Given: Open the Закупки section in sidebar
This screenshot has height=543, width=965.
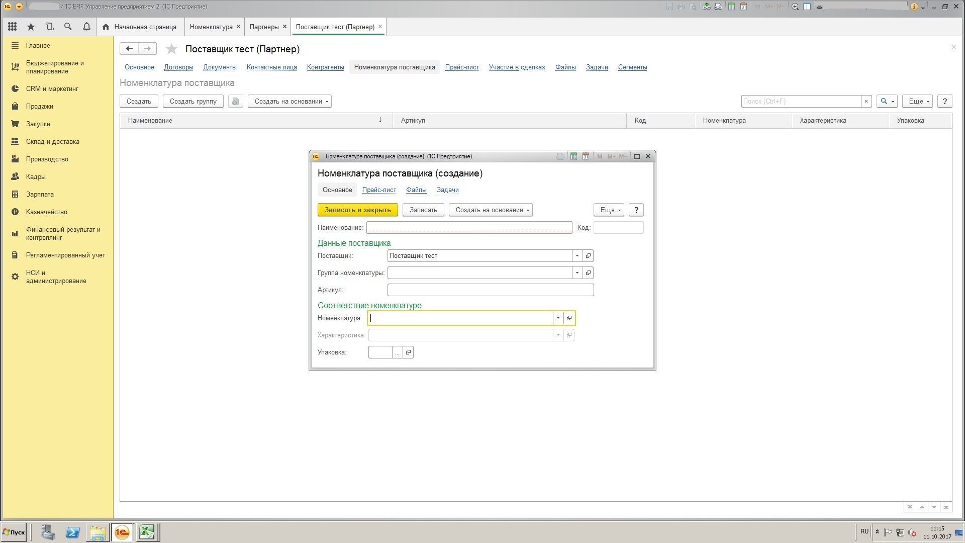Looking at the screenshot, I should tap(38, 124).
